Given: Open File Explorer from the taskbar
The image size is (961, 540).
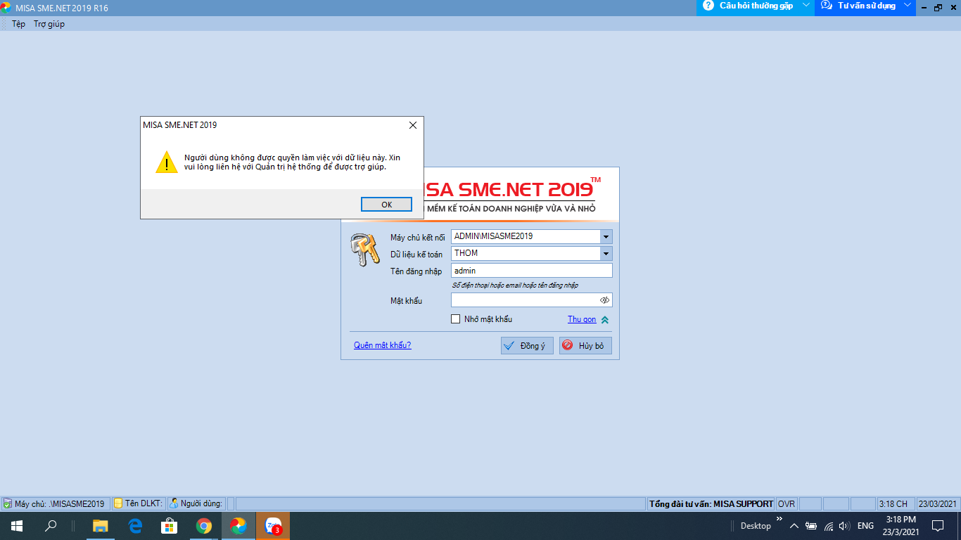Looking at the screenshot, I should click(x=101, y=526).
